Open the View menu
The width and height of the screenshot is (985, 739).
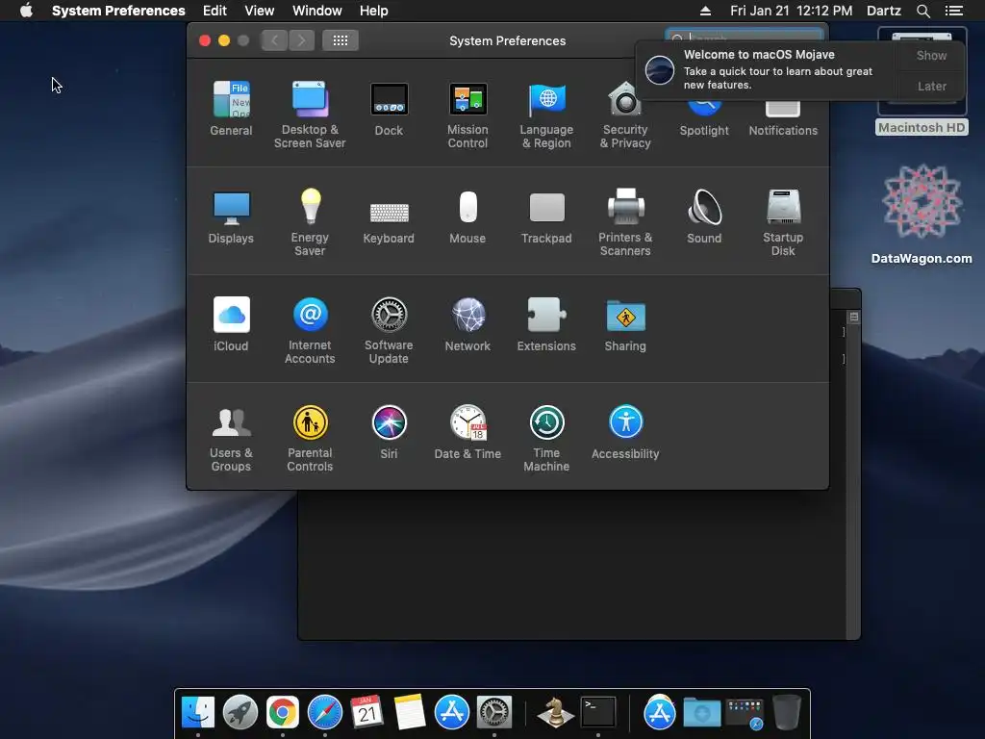coord(259,11)
